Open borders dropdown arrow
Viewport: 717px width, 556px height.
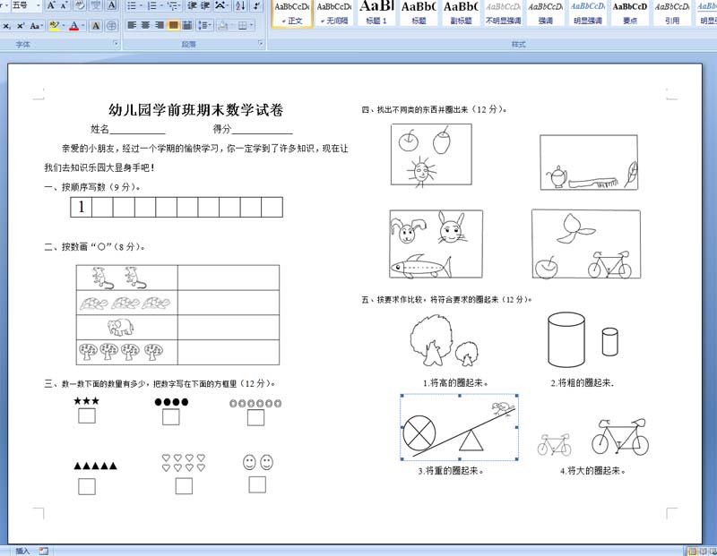pyautogui.click(x=252, y=26)
